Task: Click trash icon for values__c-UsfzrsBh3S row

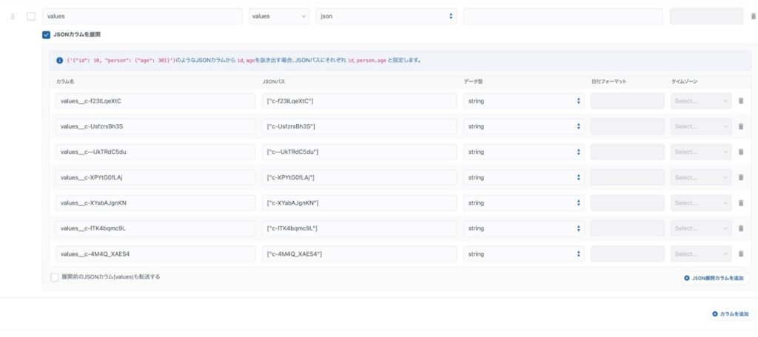Action: (x=741, y=126)
